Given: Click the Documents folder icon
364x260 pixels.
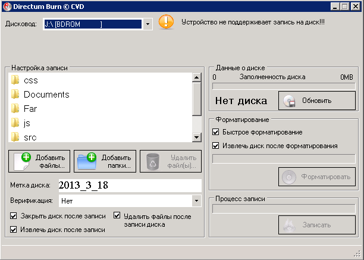Looking at the screenshot, I should 15,94.
